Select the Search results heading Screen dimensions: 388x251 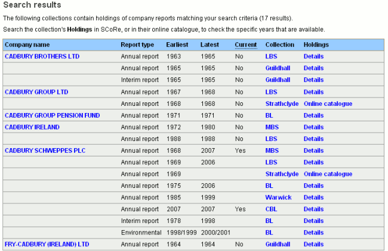(32, 5)
